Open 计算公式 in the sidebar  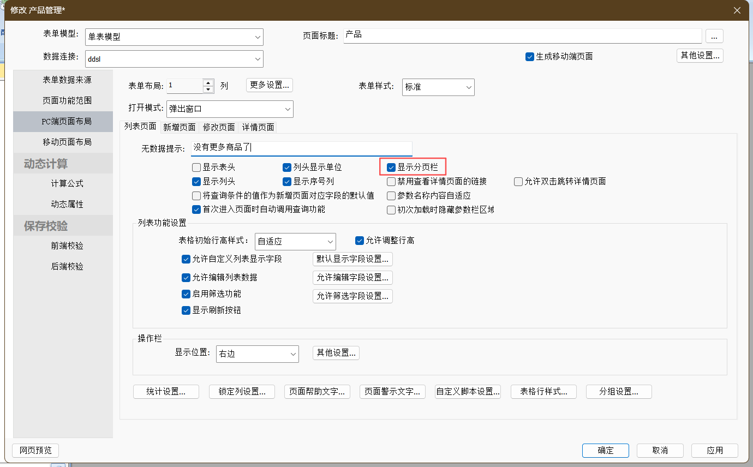(67, 183)
